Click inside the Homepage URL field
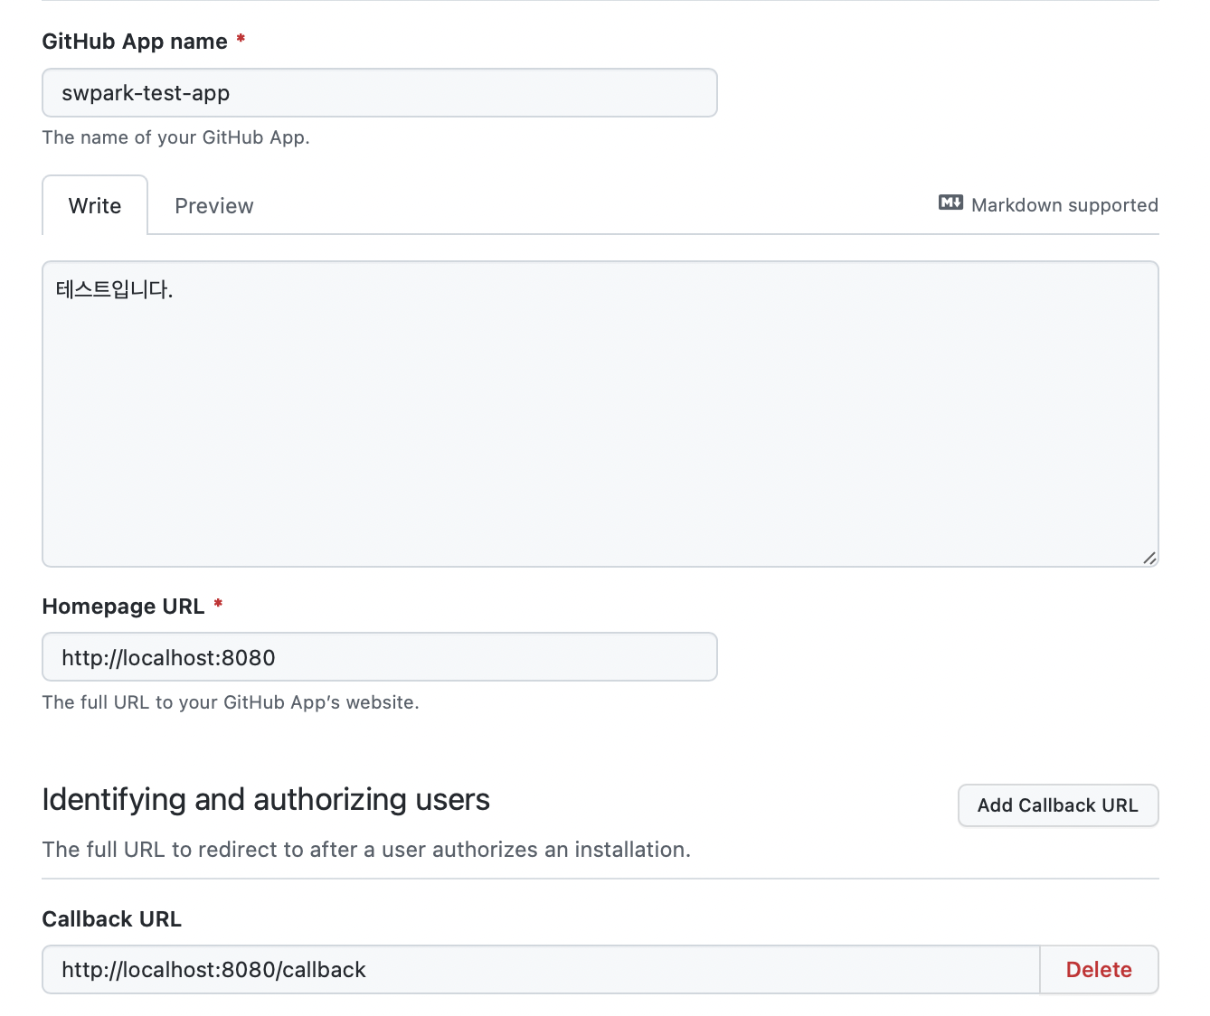This screenshot has width=1210, height=1016. click(379, 657)
